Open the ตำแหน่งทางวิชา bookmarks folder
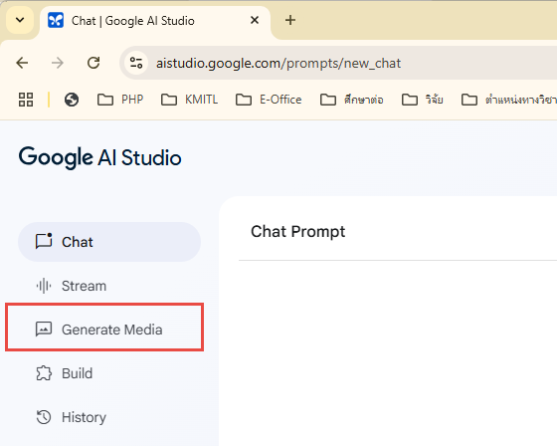The height and width of the screenshot is (446, 557). tap(508, 100)
